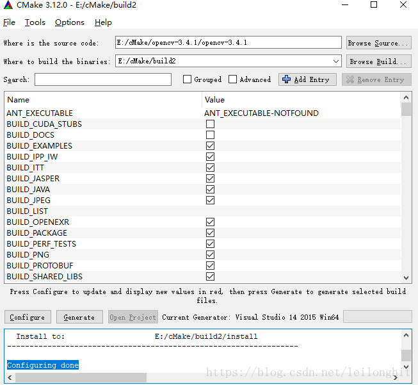Uncheck the BUILD_JAVA option
The width and height of the screenshot is (418, 385).
(x=210, y=190)
